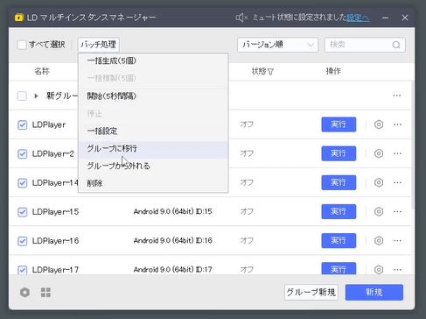The height and width of the screenshot is (319, 426).
Task: Select Android 9.0 (64bit) ID:17 text
Action: click(x=173, y=269)
